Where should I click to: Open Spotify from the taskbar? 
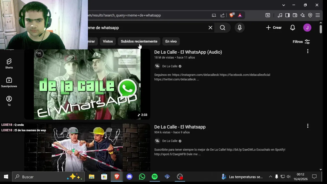click(x=155, y=177)
